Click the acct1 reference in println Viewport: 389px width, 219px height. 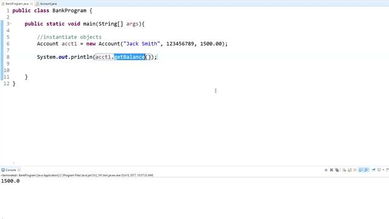point(103,57)
